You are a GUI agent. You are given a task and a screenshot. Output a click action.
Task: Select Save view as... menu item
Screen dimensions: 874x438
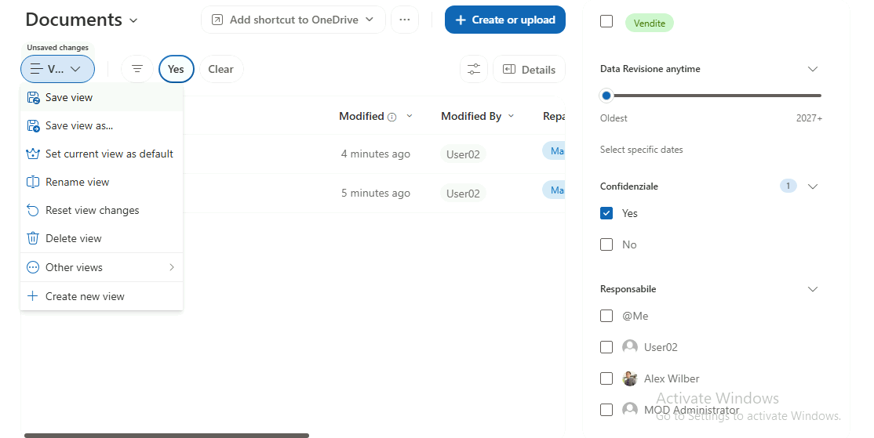coord(101,126)
